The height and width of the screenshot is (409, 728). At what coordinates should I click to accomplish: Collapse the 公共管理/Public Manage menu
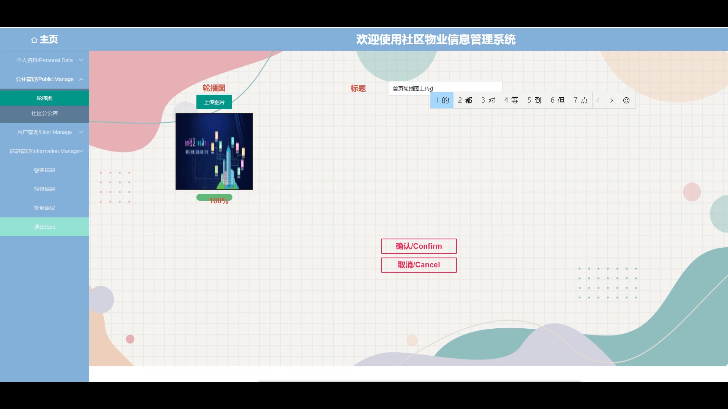[x=44, y=79]
